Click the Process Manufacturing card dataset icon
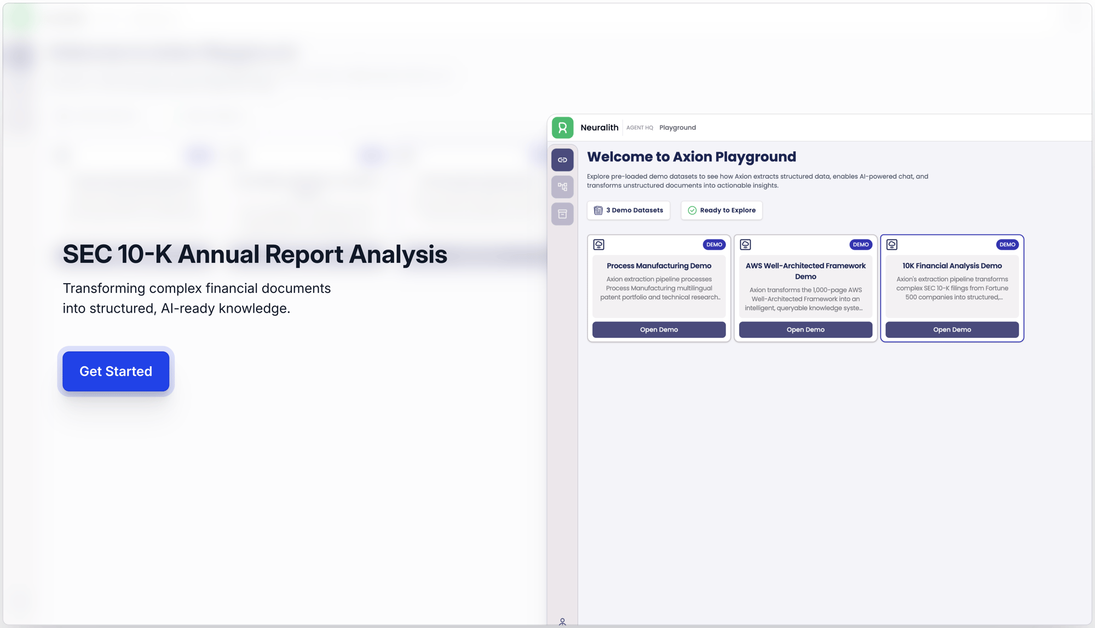 598,245
